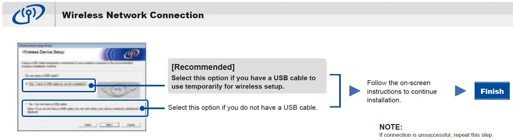Click the NOTE heading
The image size is (513, 140).
[x=391, y=127]
